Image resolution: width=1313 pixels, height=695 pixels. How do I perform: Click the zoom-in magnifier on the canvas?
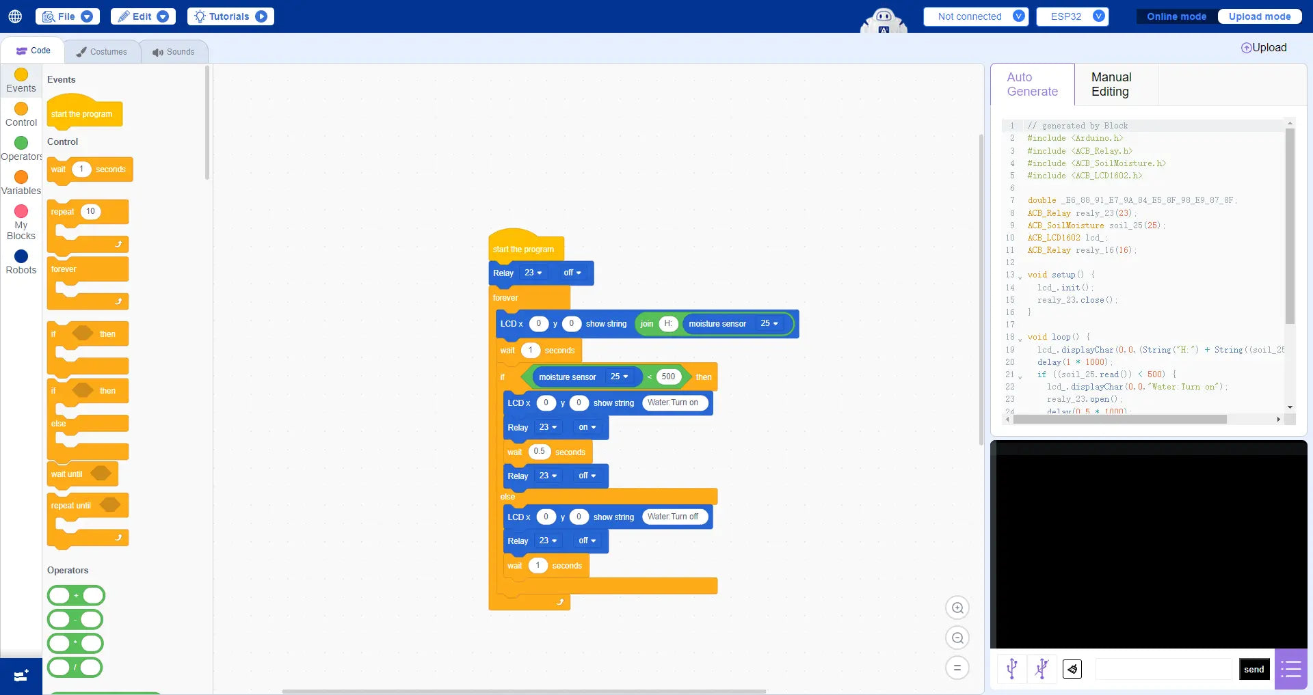[957, 608]
